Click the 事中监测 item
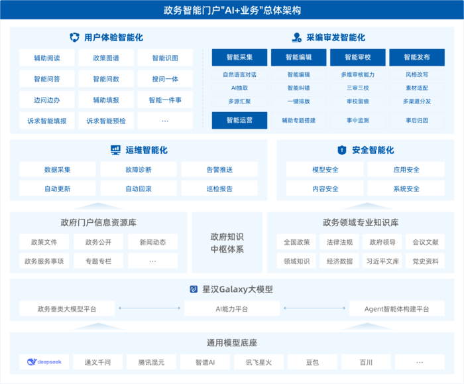The height and width of the screenshot is (384, 464). pyautogui.click(x=358, y=120)
